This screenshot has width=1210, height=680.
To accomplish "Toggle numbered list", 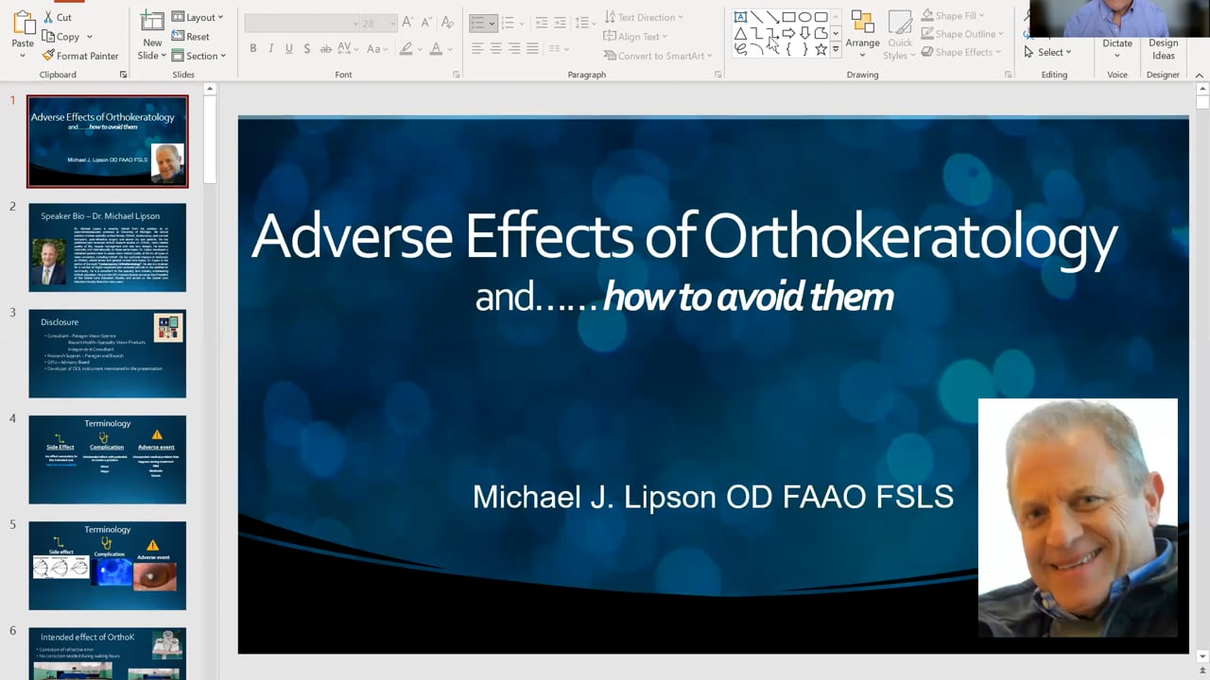I will 508,23.
